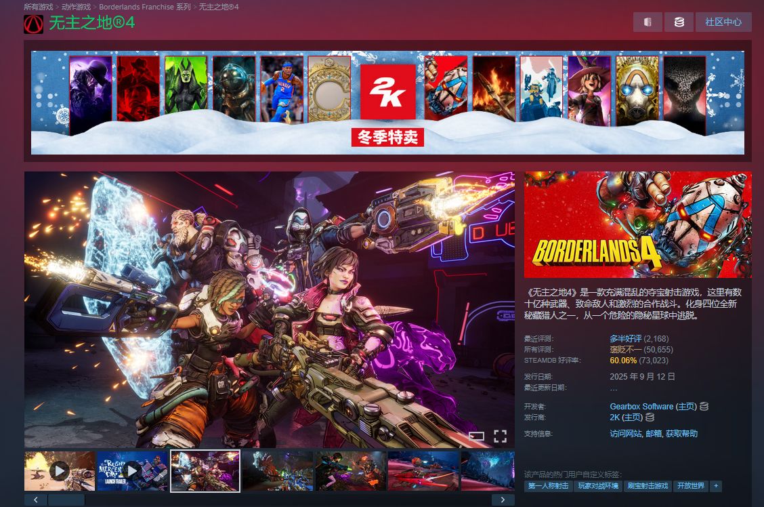
Task: Click 访问网站 support link
Action: (626, 433)
